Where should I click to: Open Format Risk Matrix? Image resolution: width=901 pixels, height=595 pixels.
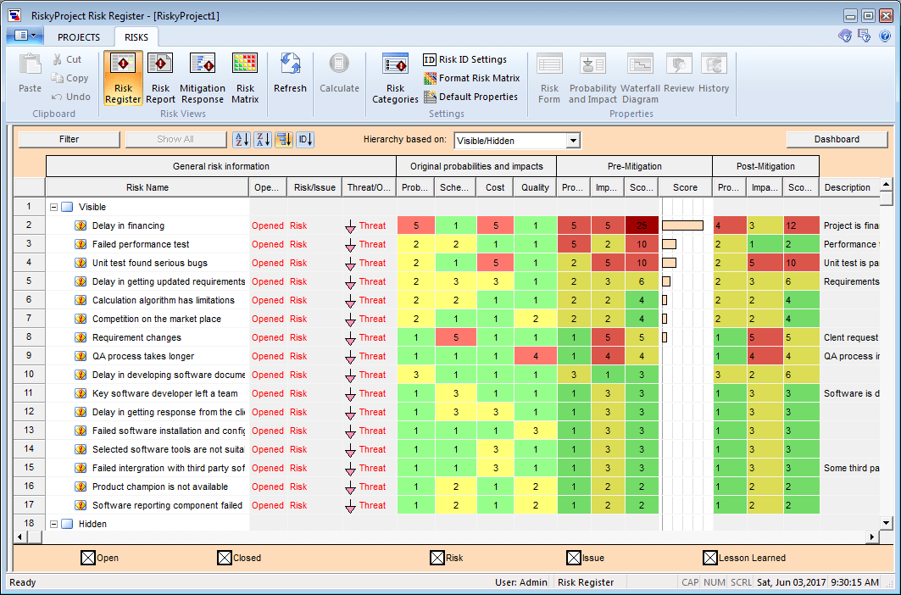click(x=472, y=78)
